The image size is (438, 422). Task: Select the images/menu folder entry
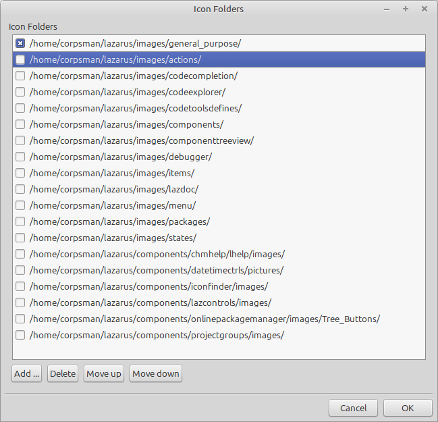coord(112,205)
